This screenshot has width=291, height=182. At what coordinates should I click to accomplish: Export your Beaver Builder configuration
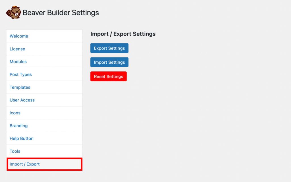[109, 48]
